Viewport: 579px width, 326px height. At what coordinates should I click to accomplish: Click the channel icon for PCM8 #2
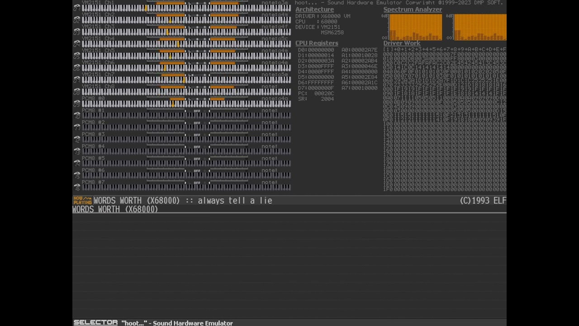(77, 127)
